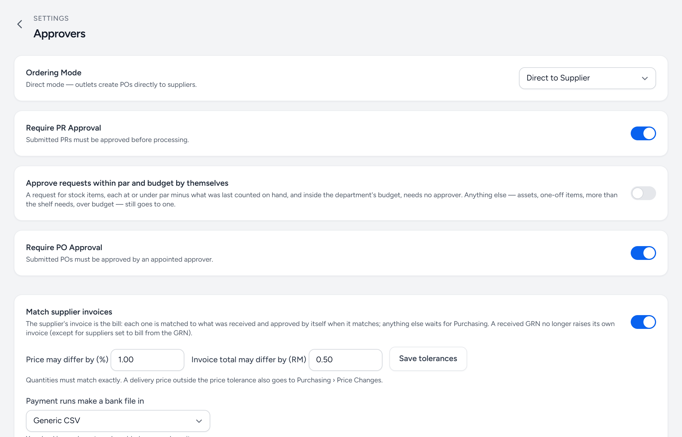The height and width of the screenshot is (437, 682).
Task: Go back using the left chevron arrow
Action: (x=20, y=24)
